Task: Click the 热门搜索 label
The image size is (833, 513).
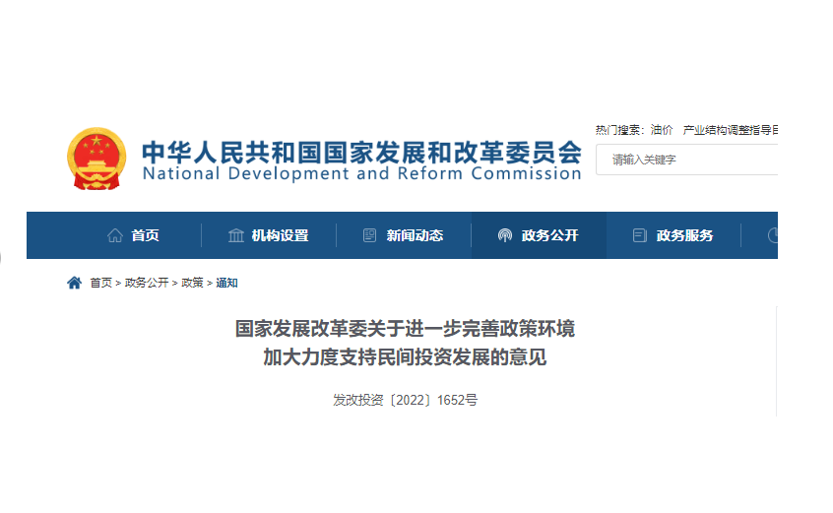Action: click(618, 130)
